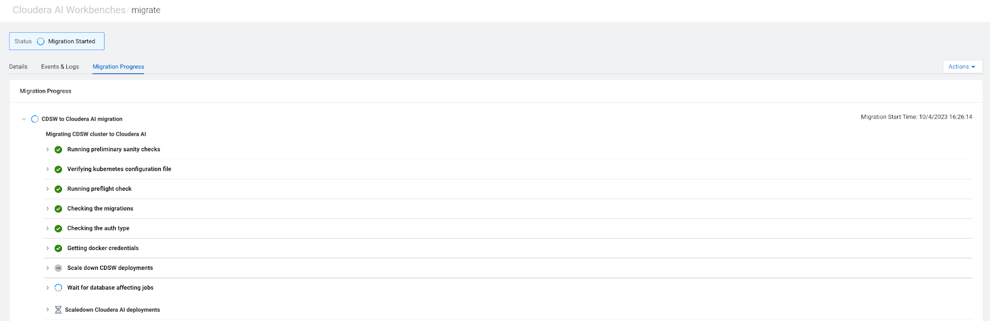
Task: Click green check icon beside Verifying kubernetes configuration file
Action: coord(58,169)
